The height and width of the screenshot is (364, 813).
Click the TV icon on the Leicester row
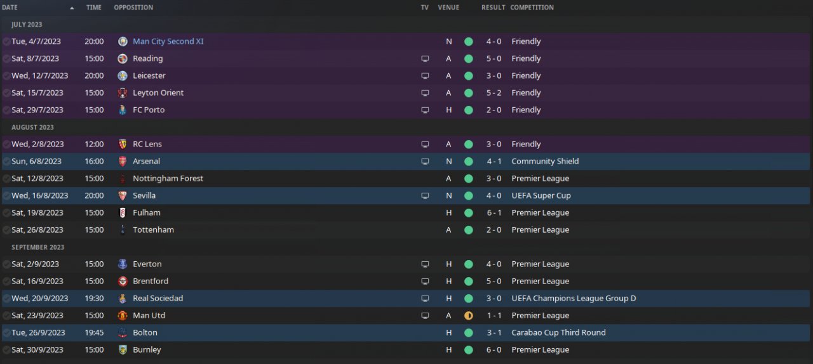pos(425,76)
